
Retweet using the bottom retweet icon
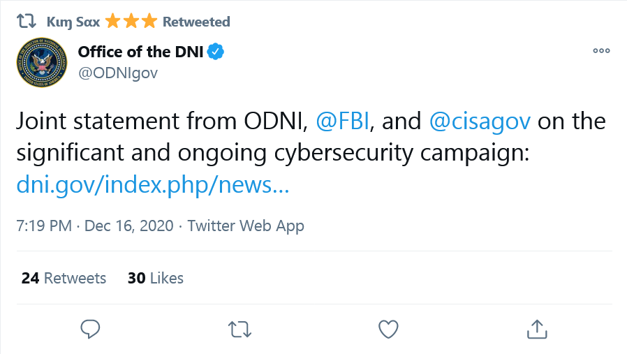coord(239,330)
